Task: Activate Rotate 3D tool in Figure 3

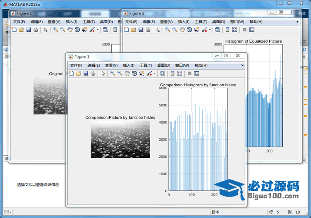Action: tap(134, 73)
